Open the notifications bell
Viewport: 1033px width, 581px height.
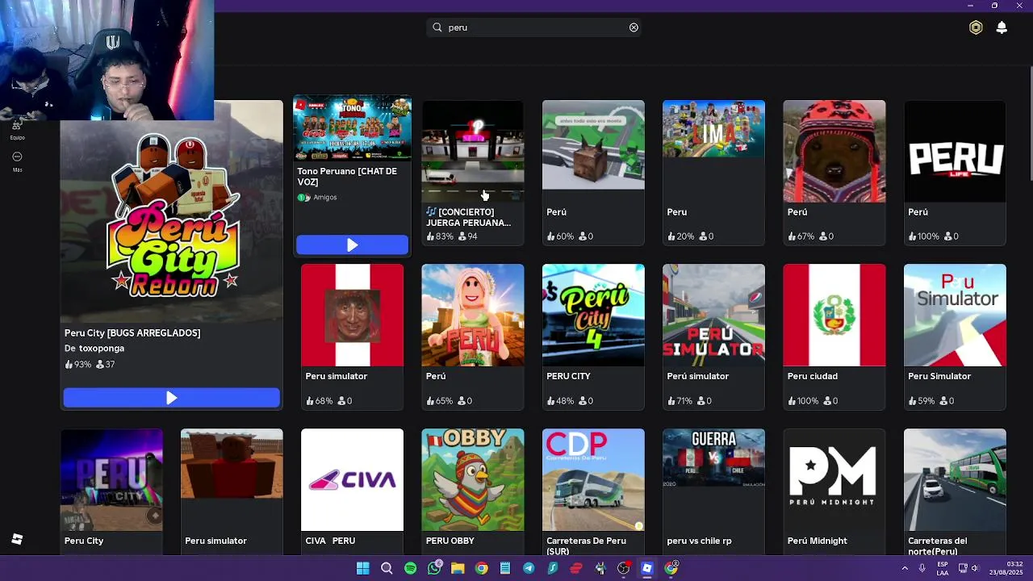[1002, 27]
